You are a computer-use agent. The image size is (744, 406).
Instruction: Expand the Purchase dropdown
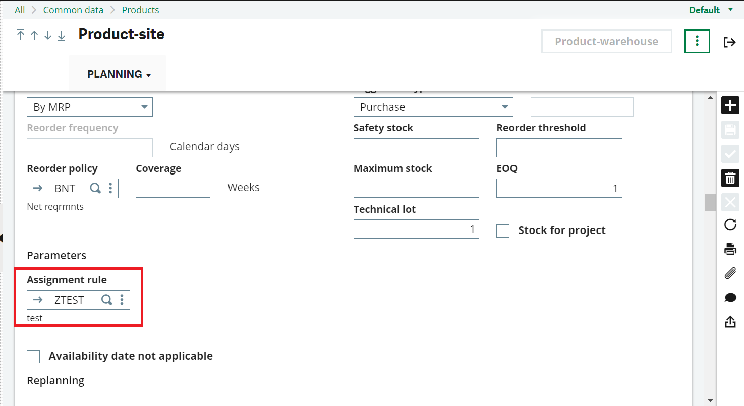[x=433, y=107]
